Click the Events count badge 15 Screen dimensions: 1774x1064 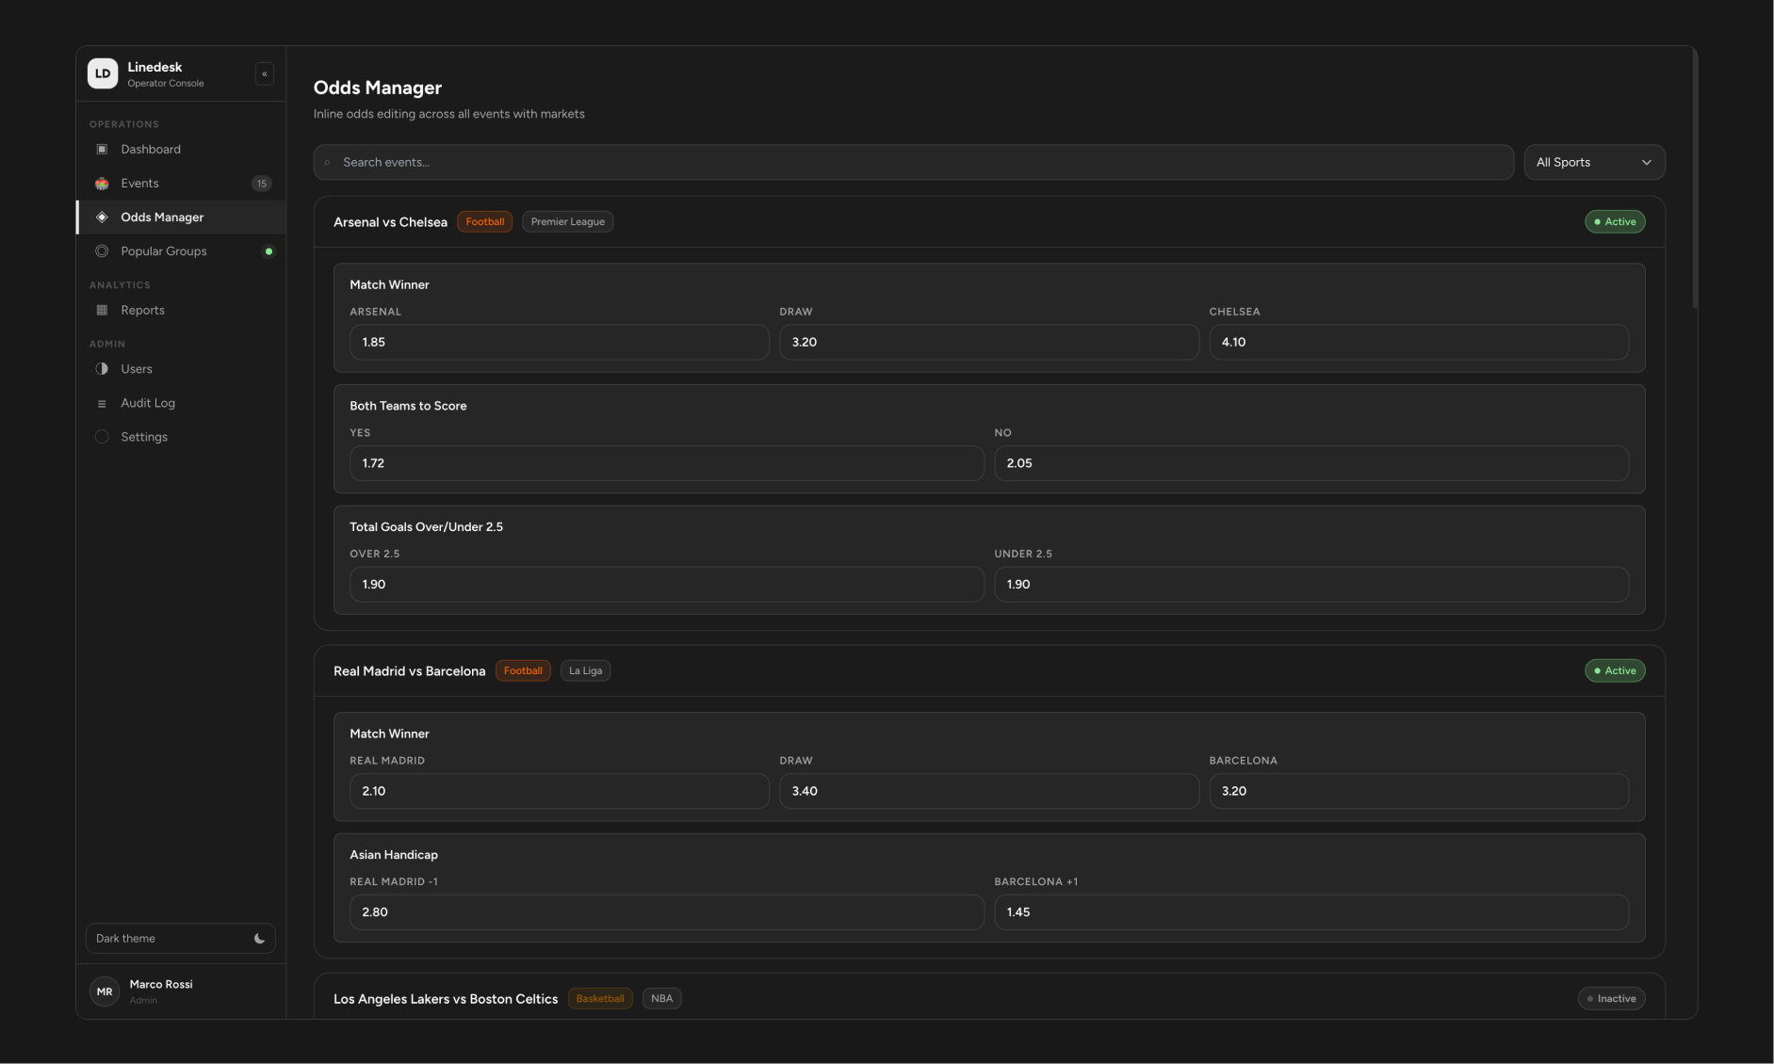261,184
